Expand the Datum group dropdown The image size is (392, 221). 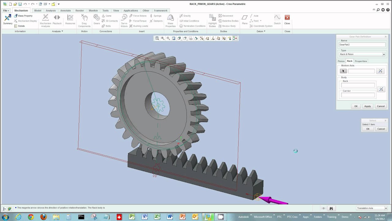coord(261,31)
